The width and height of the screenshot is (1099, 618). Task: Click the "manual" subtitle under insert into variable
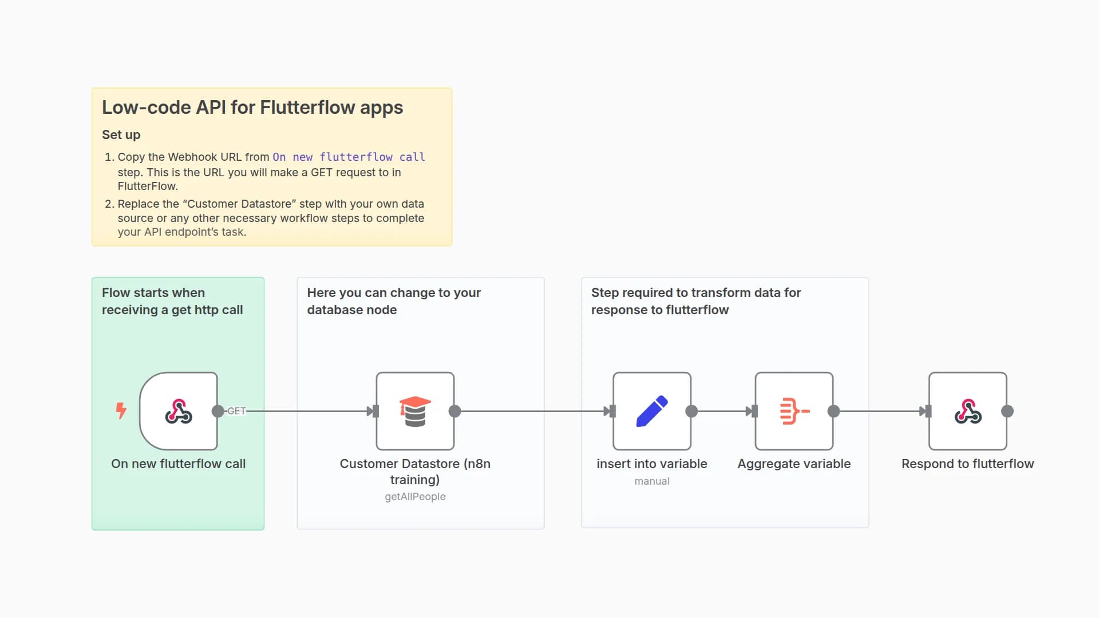coord(652,481)
